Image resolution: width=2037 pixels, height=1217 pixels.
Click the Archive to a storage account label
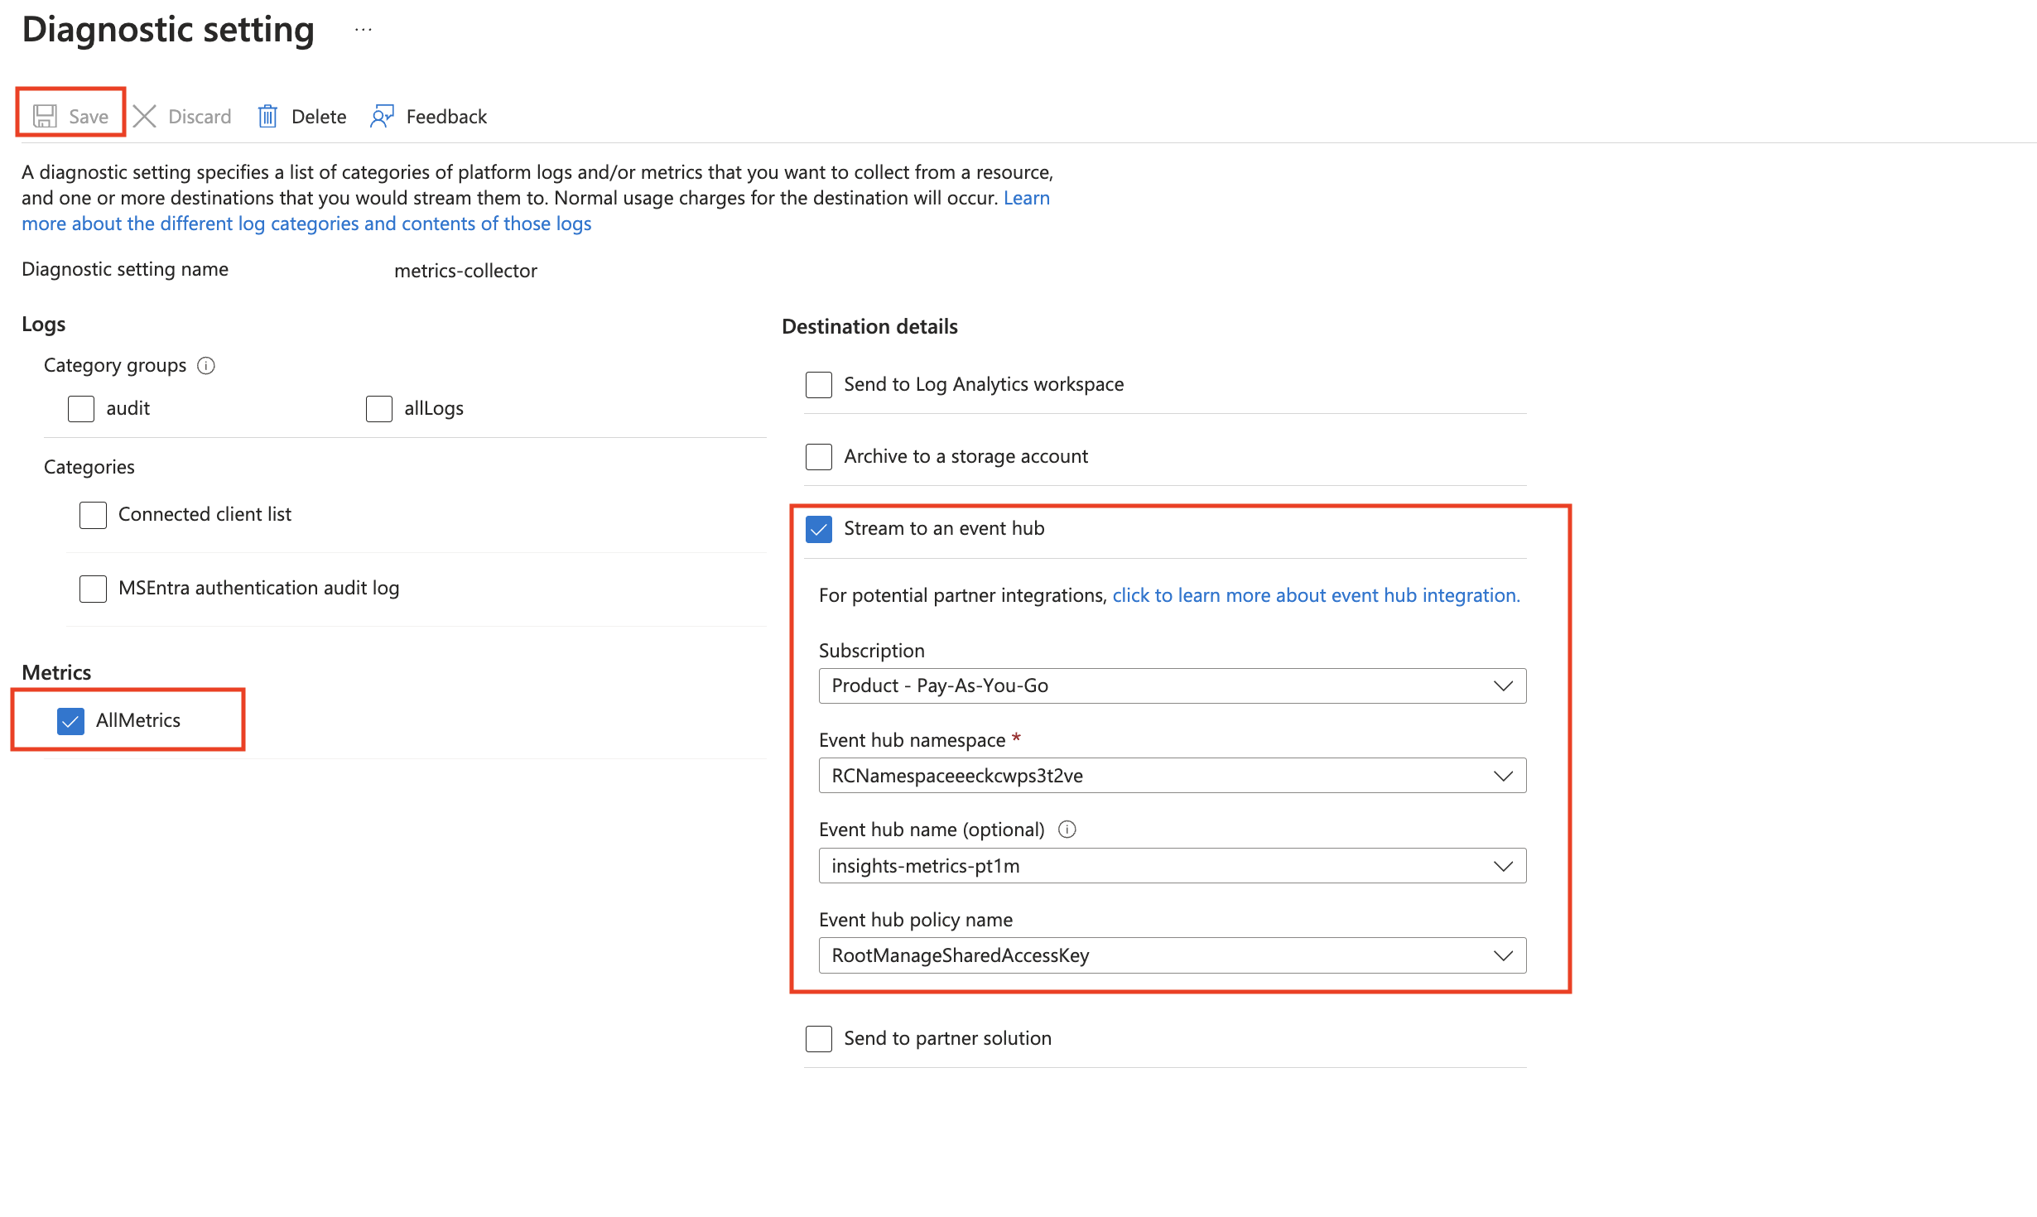[966, 456]
